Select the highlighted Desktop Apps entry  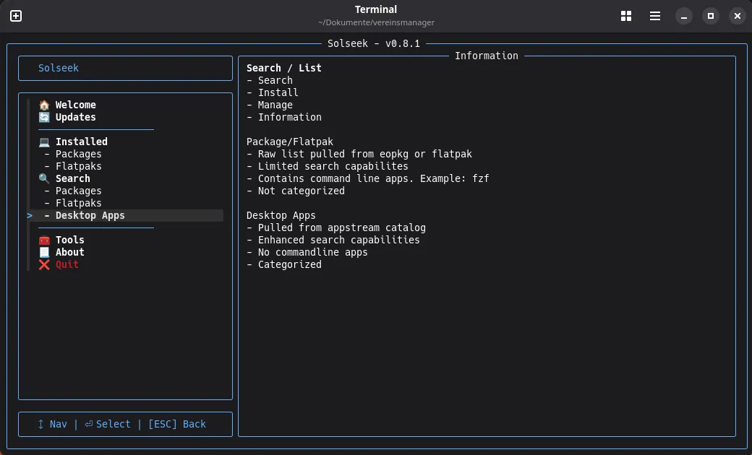(90, 215)
